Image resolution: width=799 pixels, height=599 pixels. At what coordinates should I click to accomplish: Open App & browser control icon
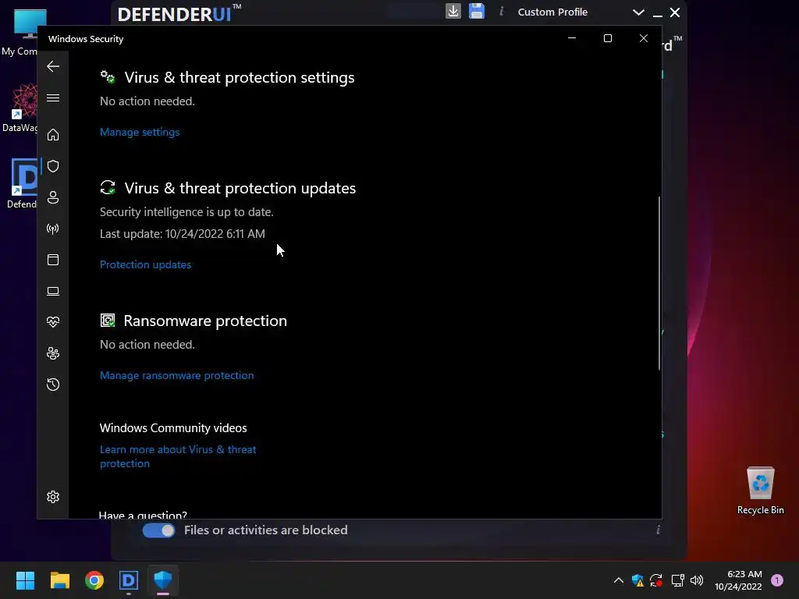pyautogui.click(x=53, y=260)
